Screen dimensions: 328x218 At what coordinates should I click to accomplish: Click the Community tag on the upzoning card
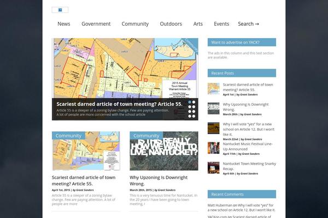pos(146,136)
